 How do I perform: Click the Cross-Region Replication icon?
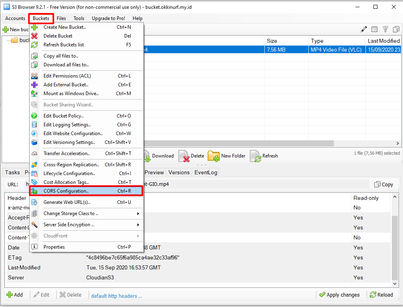click(x=34, y=165)
